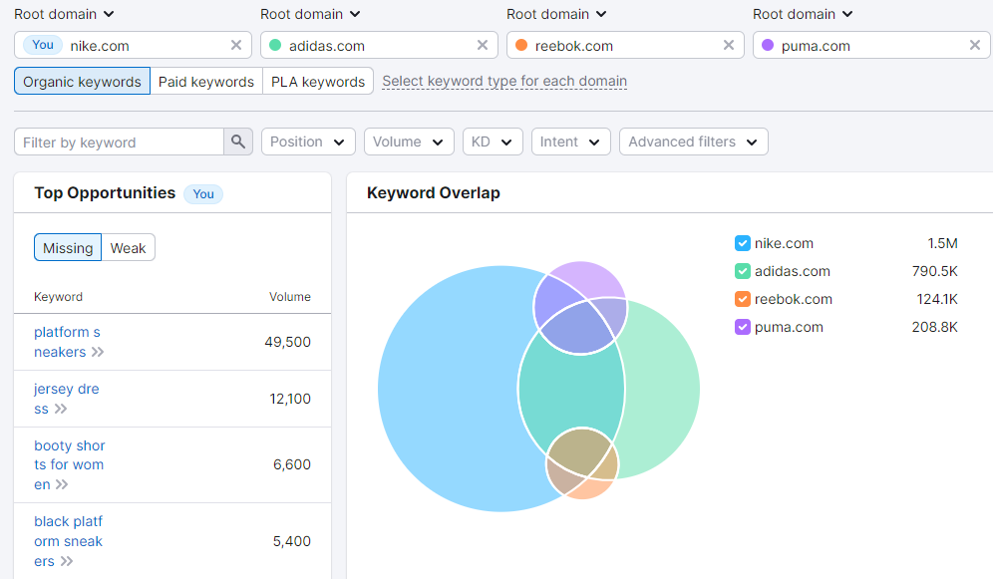Image resolution: width=993 pixels, height=579 pixels.
Task: Click the purple dot beside puma.com
Action: (768, 45)
